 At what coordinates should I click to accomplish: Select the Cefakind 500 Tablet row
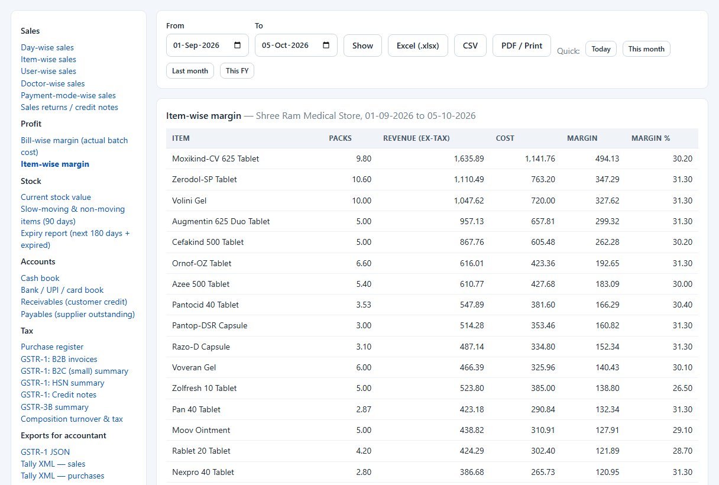tap(432, 242)
